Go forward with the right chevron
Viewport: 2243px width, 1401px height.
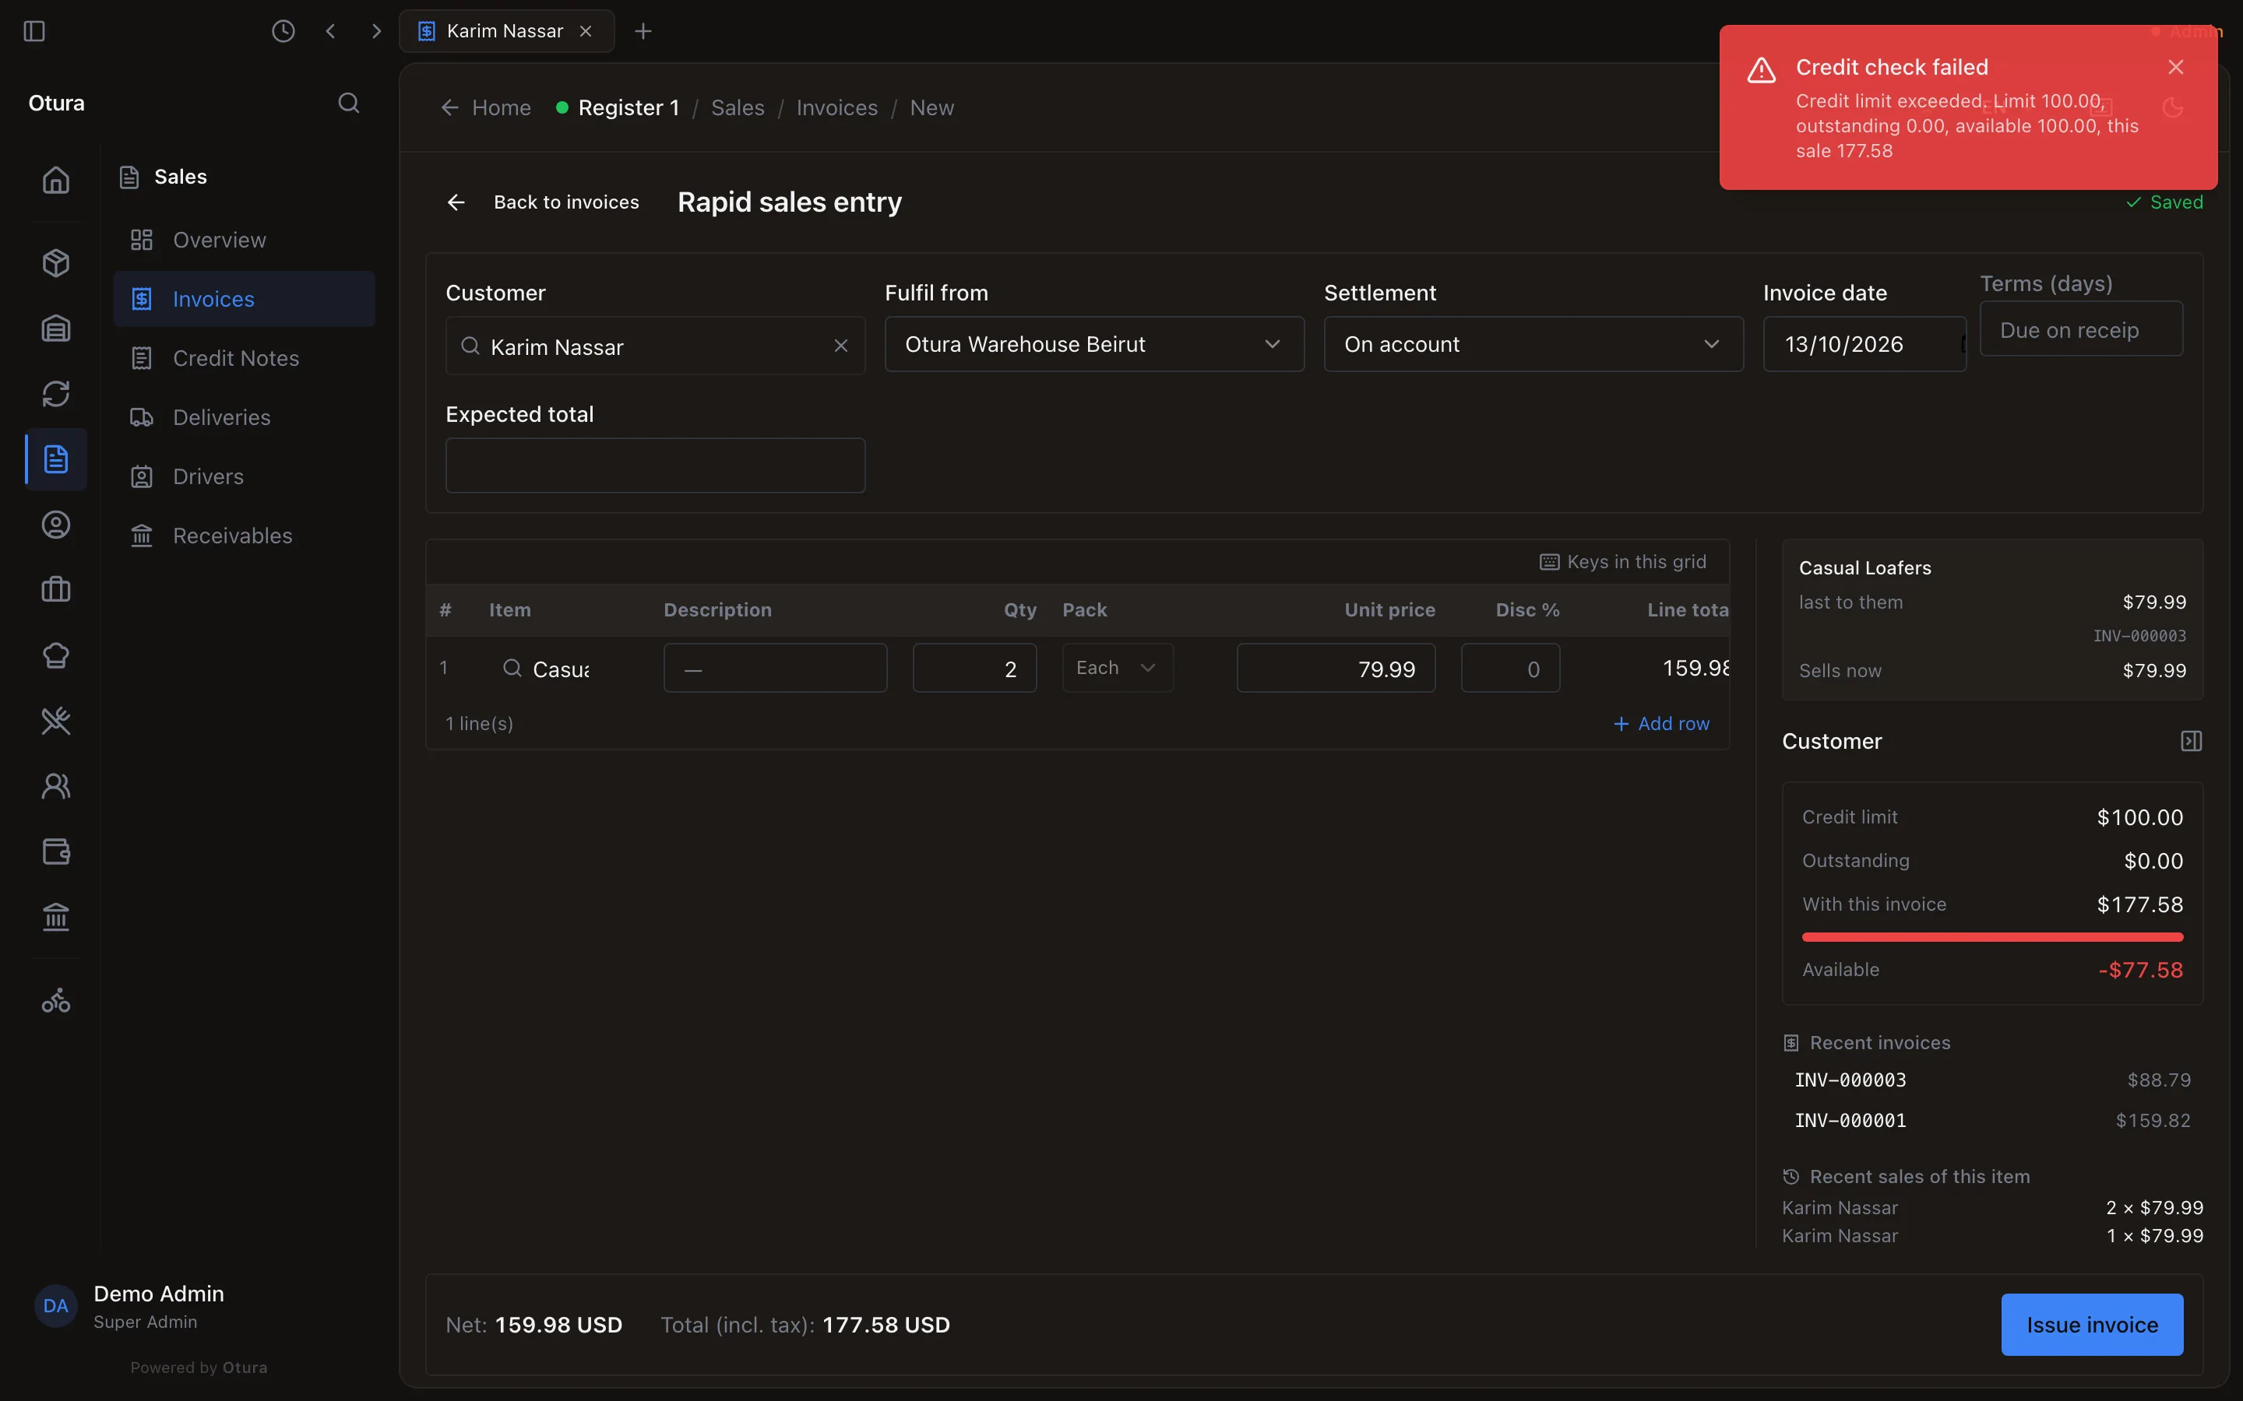(375, 31)
